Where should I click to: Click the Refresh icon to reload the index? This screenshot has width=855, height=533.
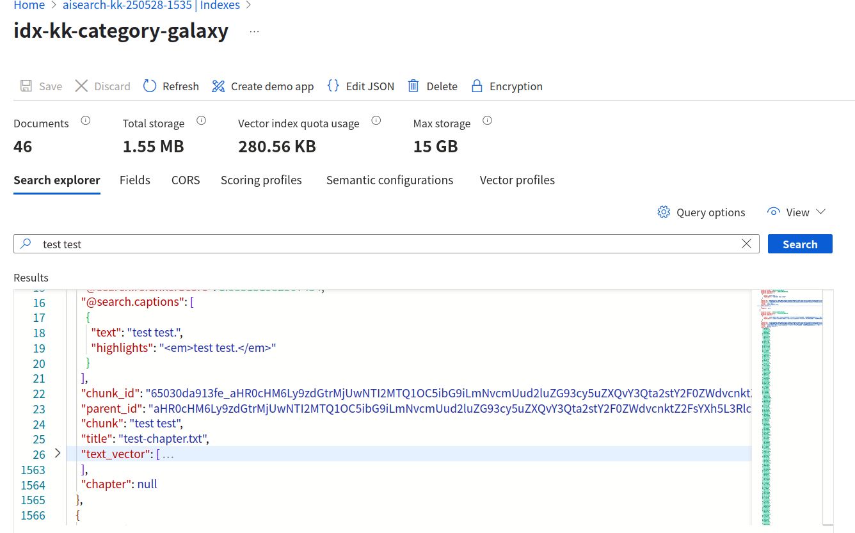tap(150, 85)
